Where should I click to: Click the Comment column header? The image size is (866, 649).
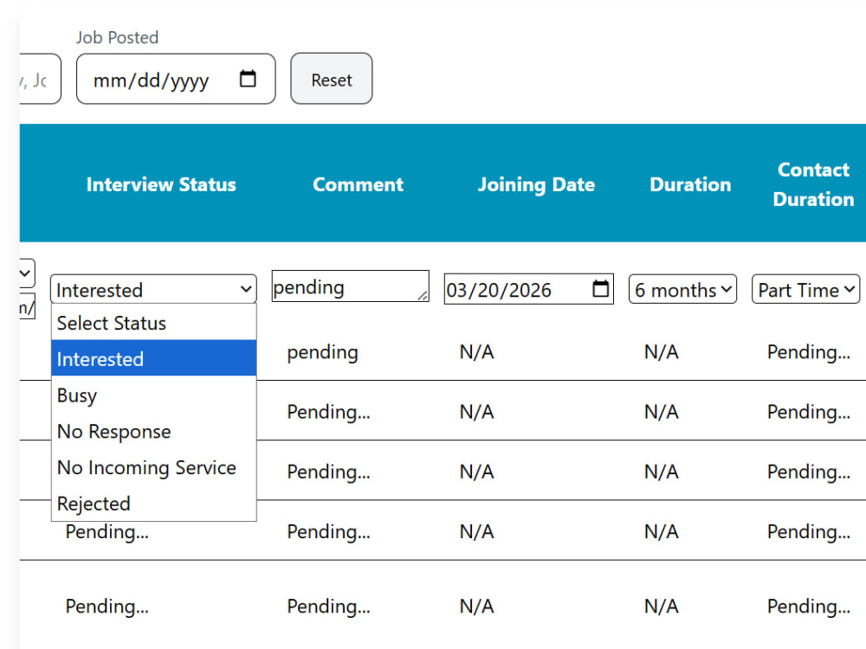(x=358, y=184)
